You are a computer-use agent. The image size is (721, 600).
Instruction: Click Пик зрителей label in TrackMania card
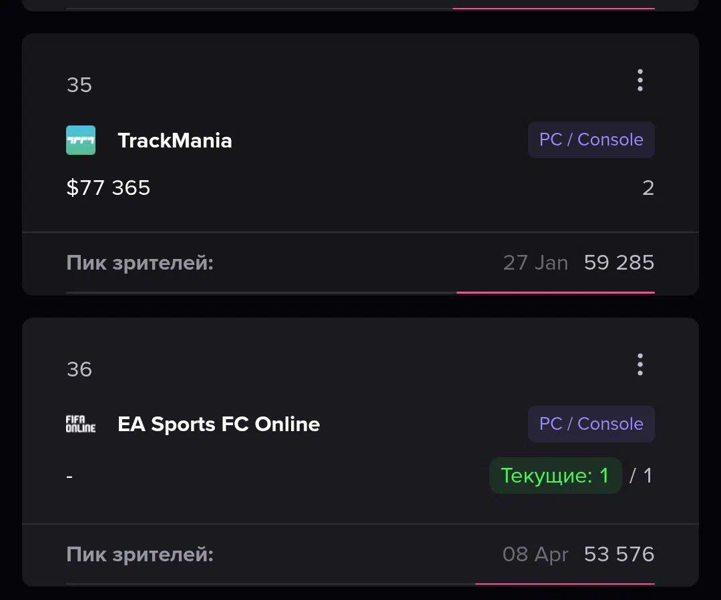click(x=140, y=263)
